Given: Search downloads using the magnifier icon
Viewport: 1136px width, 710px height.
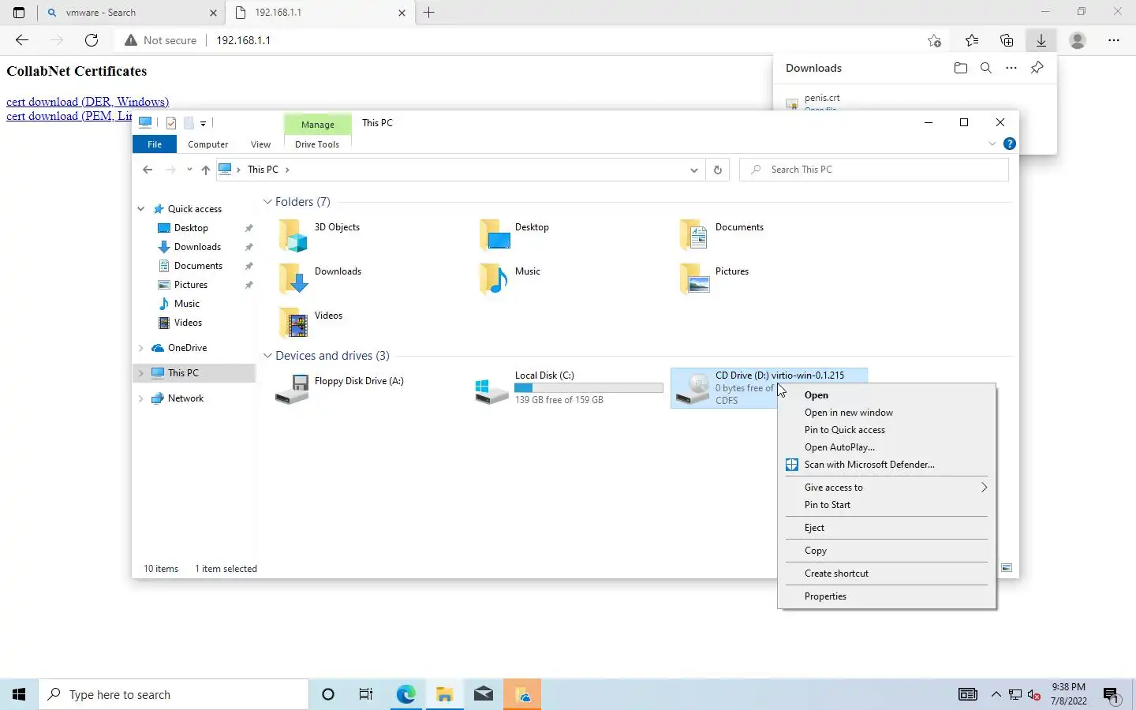Looking at the screenshot, I should point(986,68).
